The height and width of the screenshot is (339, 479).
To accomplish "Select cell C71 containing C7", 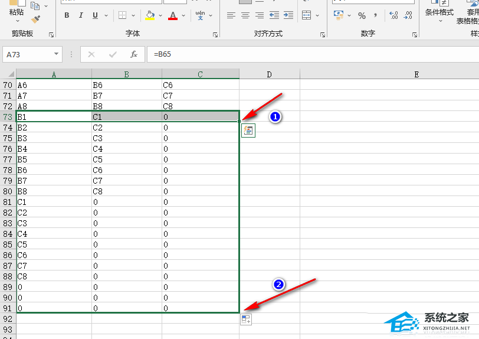I will click(x=201, y=96).
